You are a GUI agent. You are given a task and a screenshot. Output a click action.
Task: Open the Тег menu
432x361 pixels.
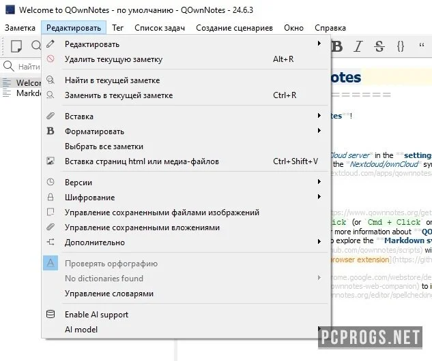[x=117, y=28]
